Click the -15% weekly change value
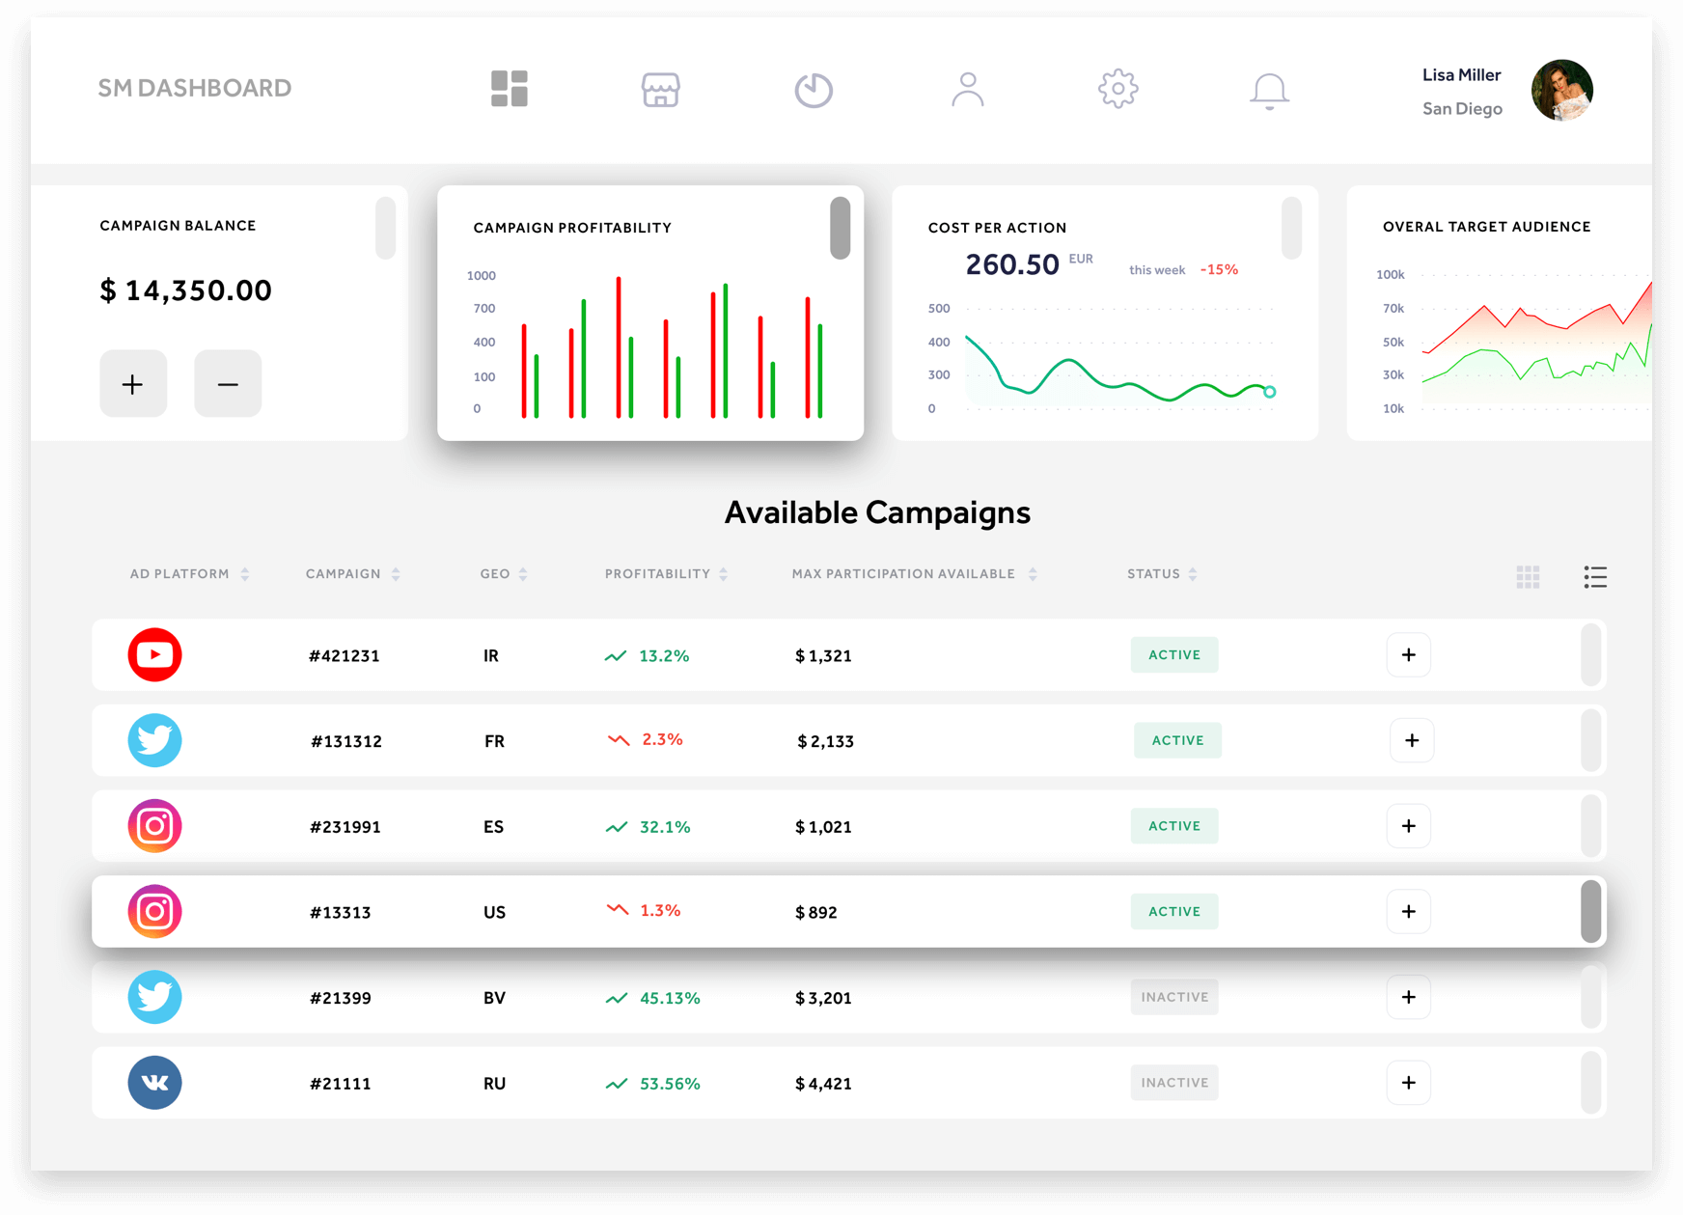This screenshot has height=1215, width=1683. (x=1219, y=269)
